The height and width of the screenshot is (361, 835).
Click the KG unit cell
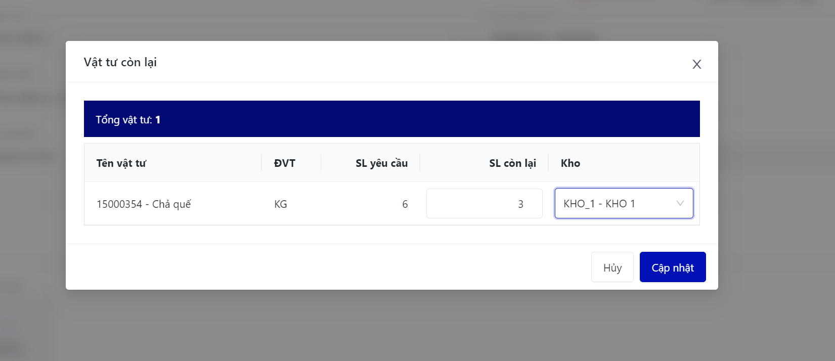click(x=281, y=204)
